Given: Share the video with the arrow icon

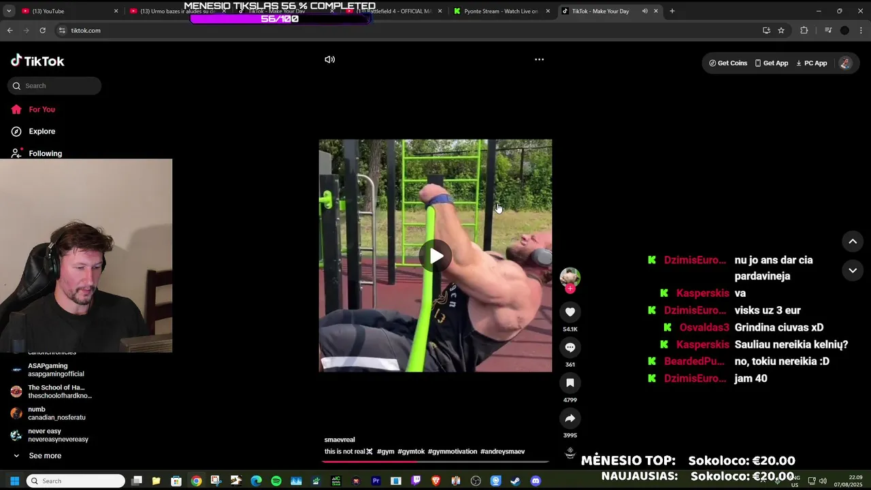Looking at the screenshot, I should (570, 418).
